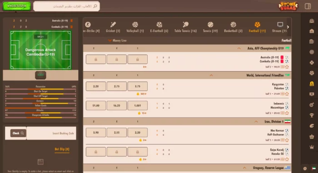Open the Bet Slip (0) tab
This screenshot has width=318, height=173.
(x=62, y=149)
